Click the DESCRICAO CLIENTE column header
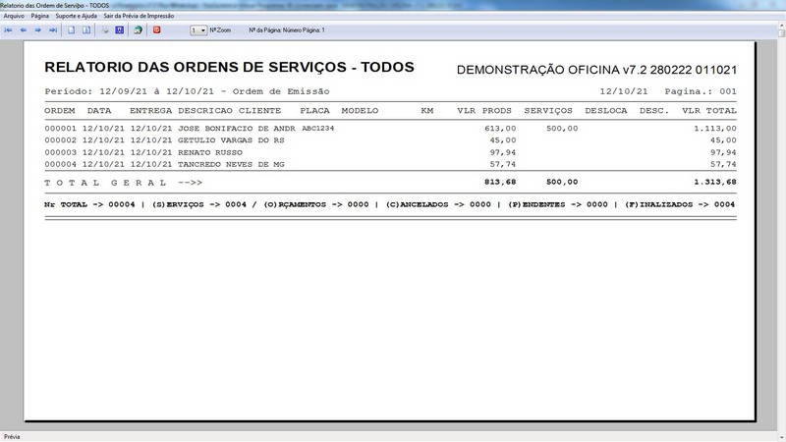 click(x=230, y=111)
